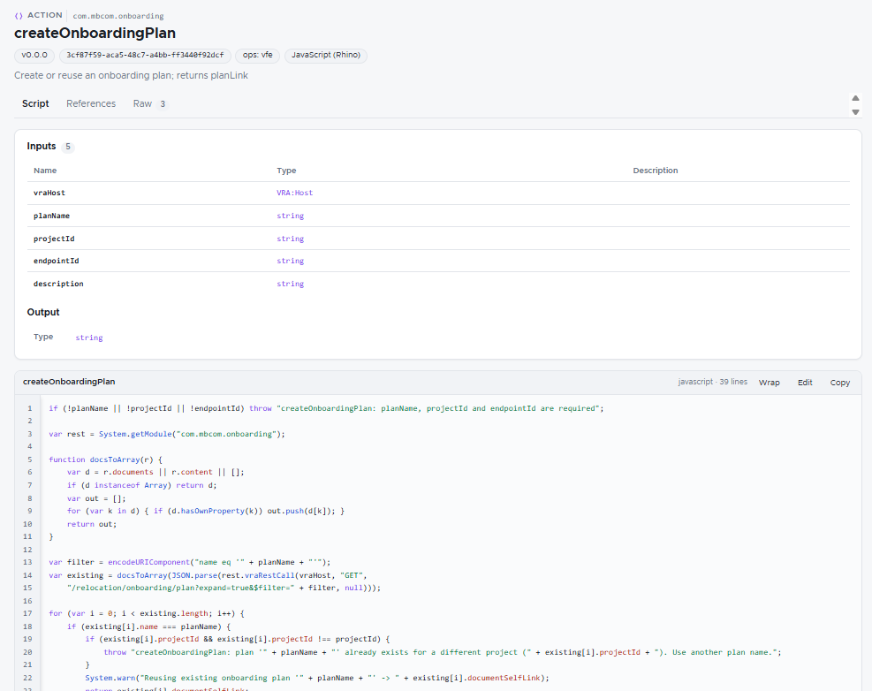Click the down arrow near the tabs
This screenshot has width=872, height=691.
(855, 112)
